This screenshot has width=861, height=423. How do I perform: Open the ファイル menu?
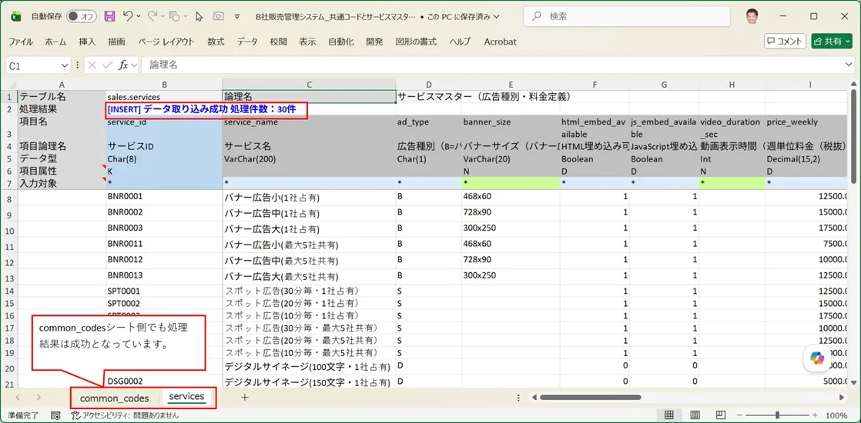[20, 42]
